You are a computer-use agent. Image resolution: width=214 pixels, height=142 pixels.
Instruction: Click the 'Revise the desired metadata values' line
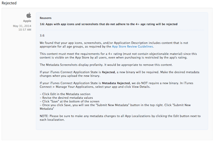tap(66, 98)
